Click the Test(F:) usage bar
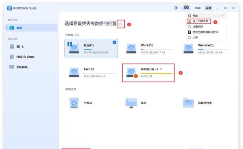The width and height of the screenshot is (243, 149). click(100, 73)
